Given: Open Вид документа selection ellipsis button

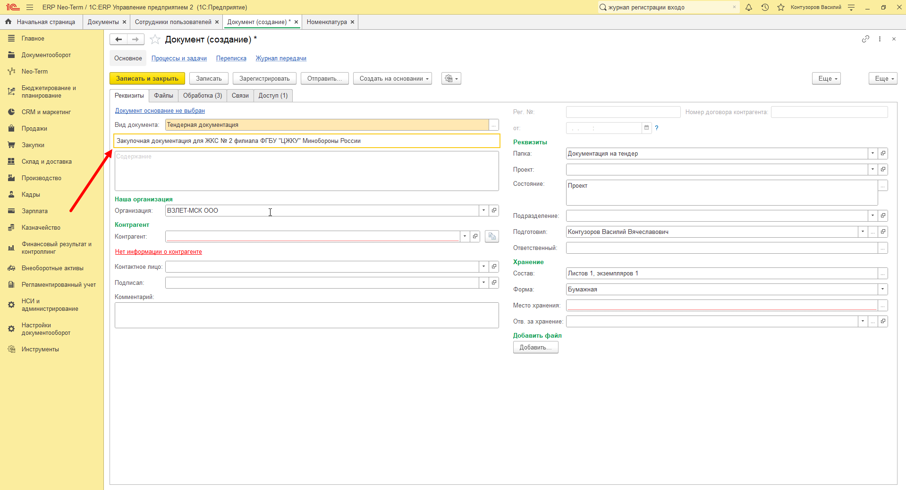Looking at the screenshot, I should click(494, 125).
